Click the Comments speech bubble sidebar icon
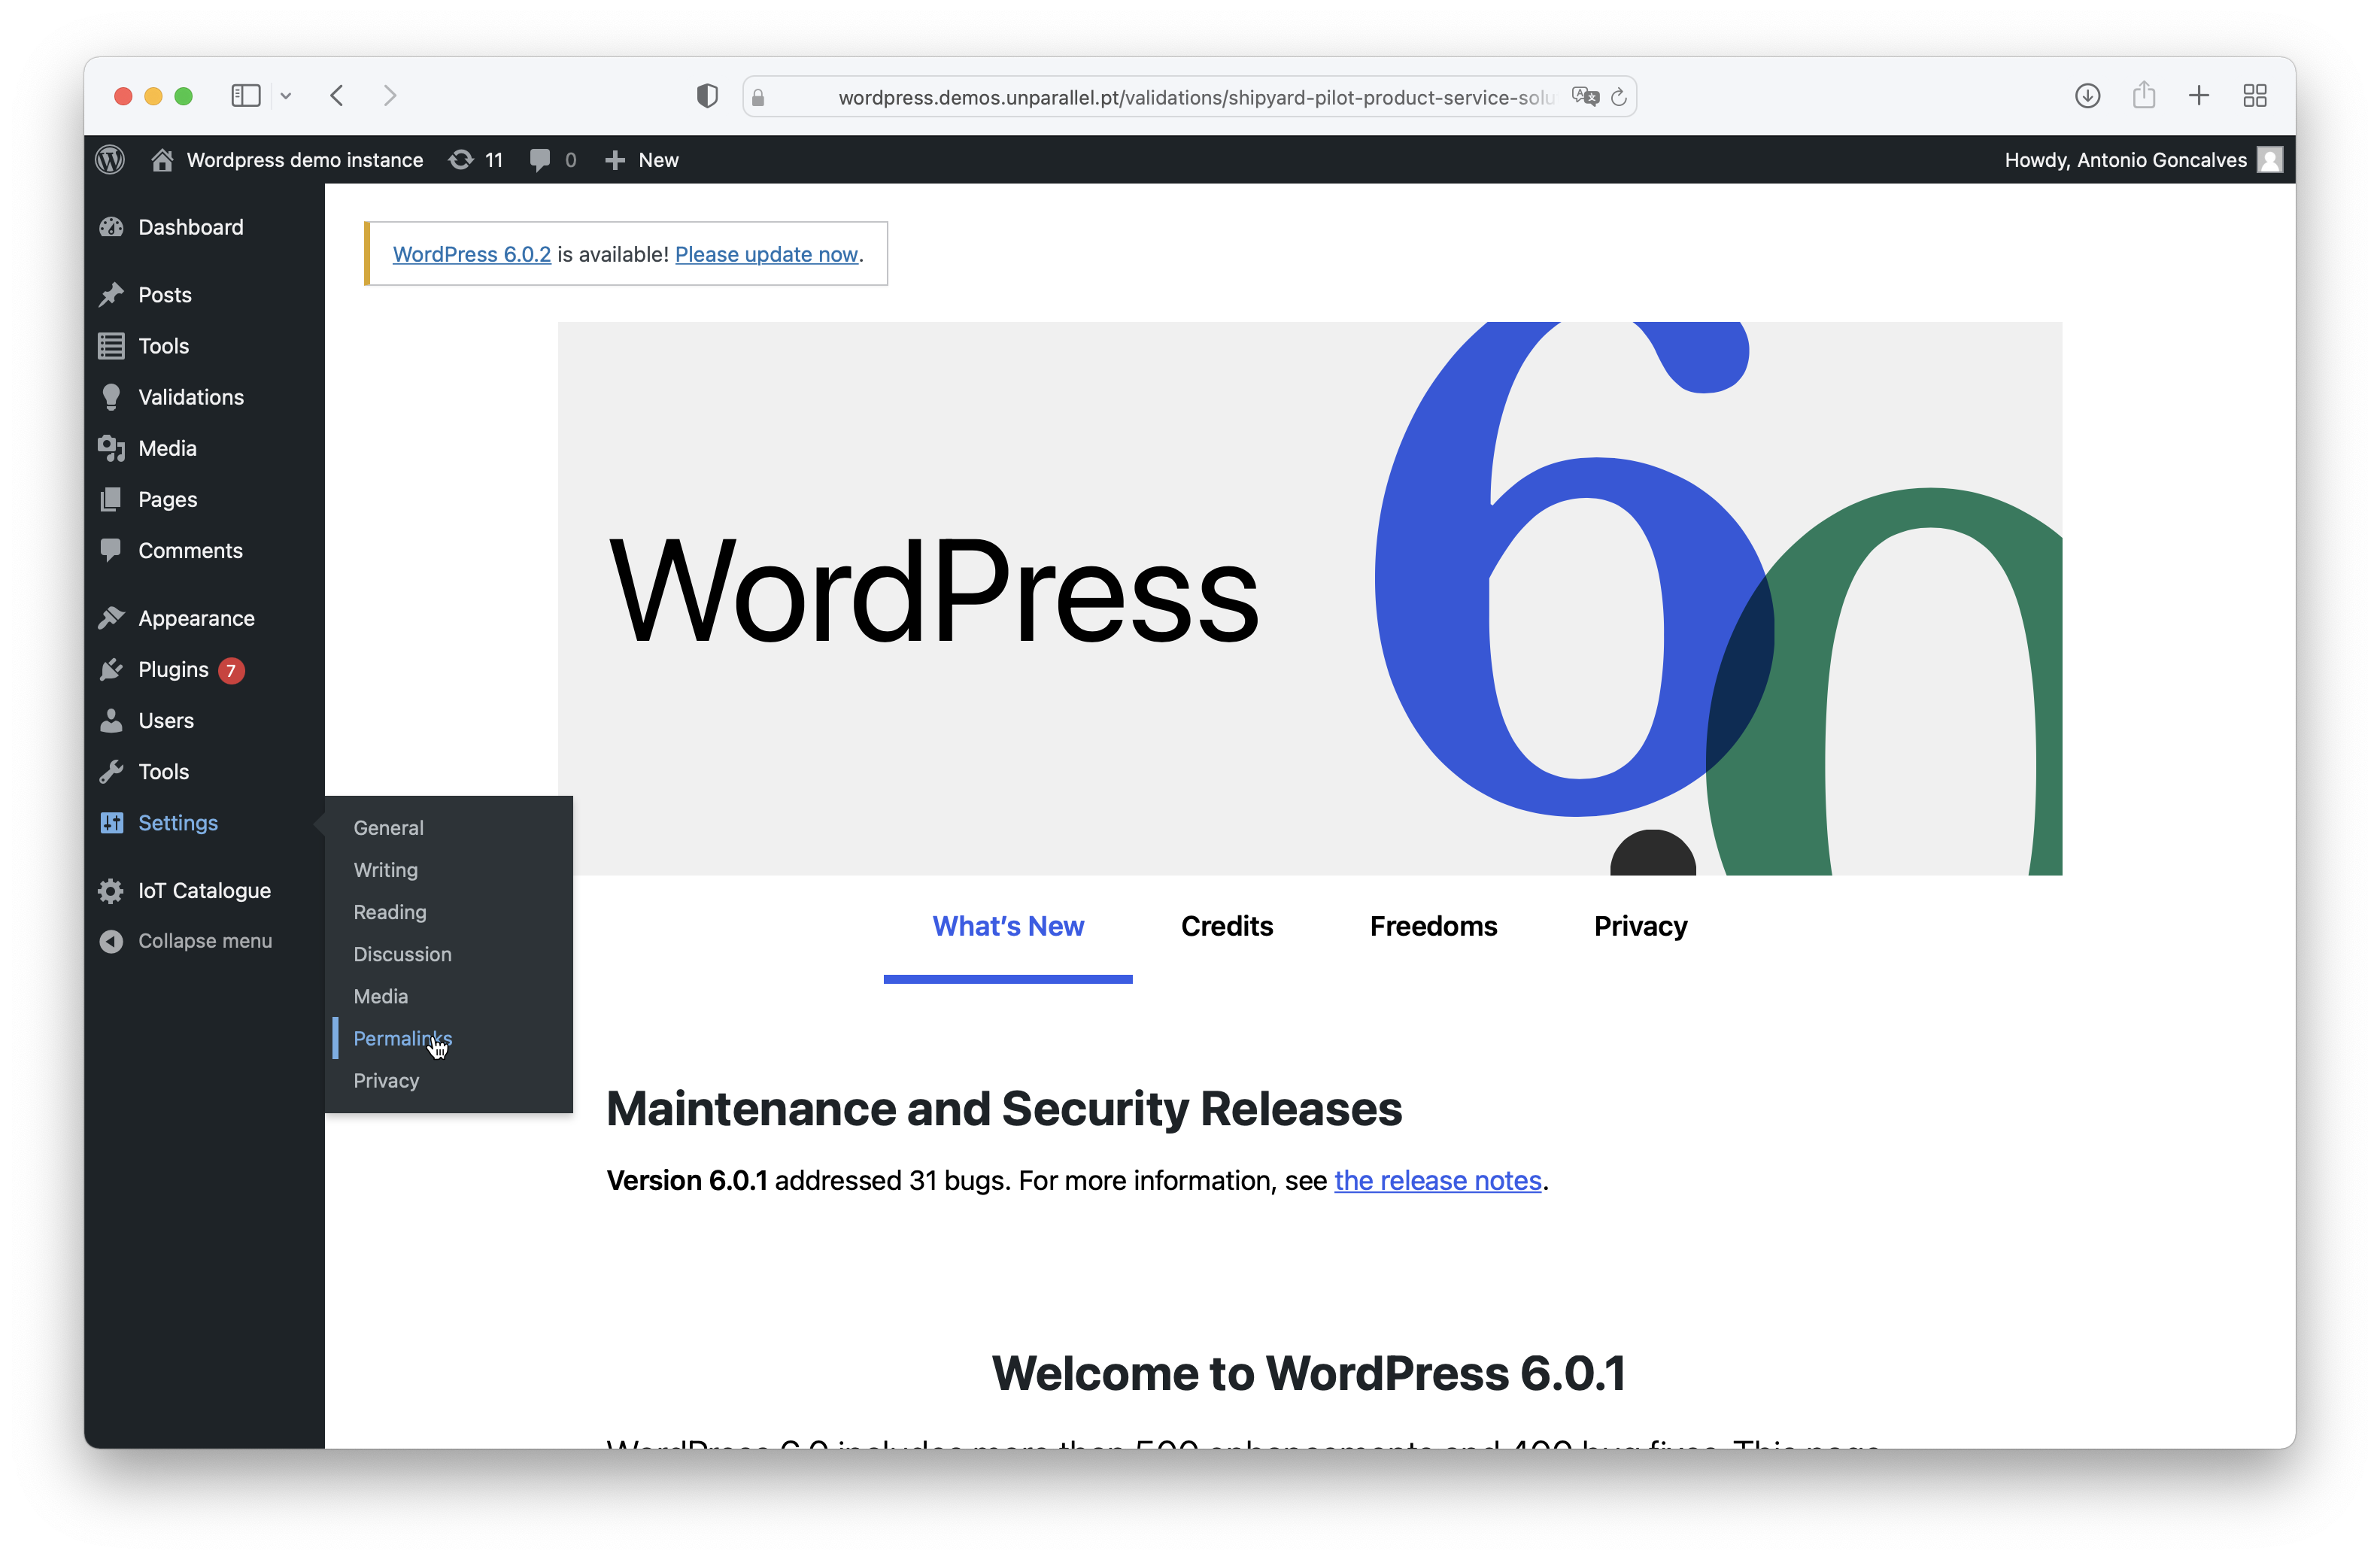This screenshot has width=2380, height=1560. [112, 550]
